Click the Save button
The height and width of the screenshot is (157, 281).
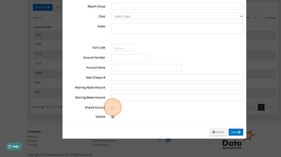point(236,132)
